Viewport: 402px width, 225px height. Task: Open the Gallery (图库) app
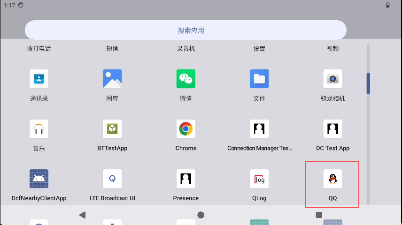(112, 79)
